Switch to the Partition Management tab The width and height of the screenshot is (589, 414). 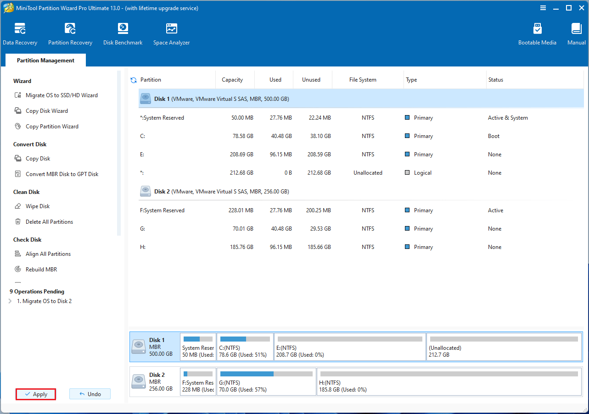click(45, 60)
